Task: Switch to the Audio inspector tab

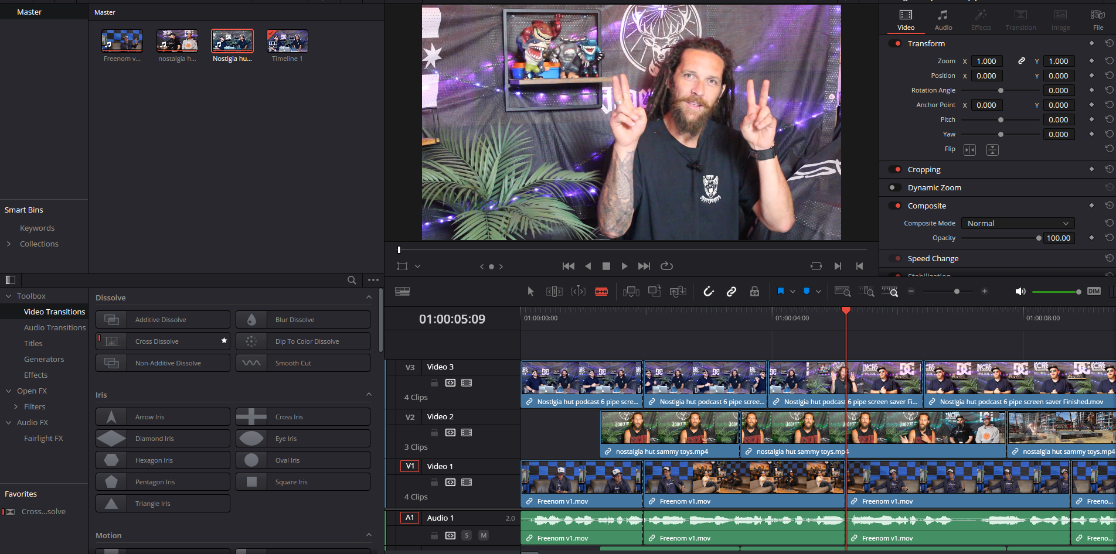Action: (x=943, y=20)
